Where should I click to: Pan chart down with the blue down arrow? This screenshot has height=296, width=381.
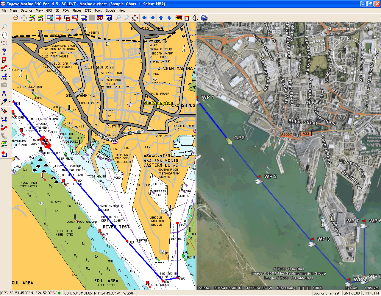point(169,18)
